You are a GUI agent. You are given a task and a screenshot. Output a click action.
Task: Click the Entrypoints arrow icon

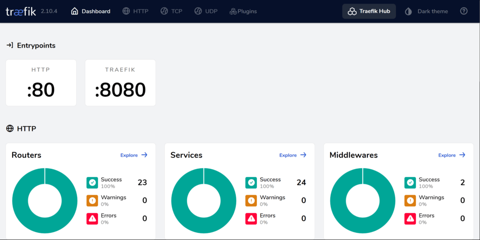9,45
